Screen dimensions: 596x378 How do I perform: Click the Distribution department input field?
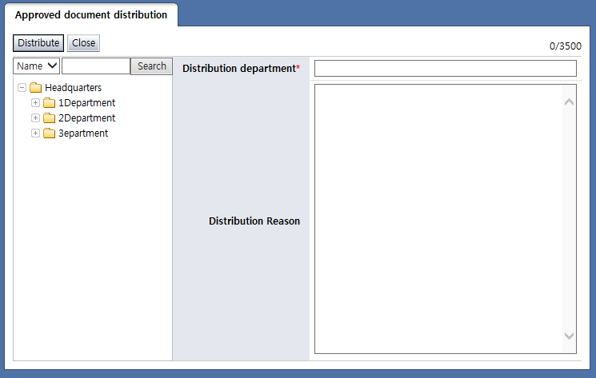tap(445, 69)
